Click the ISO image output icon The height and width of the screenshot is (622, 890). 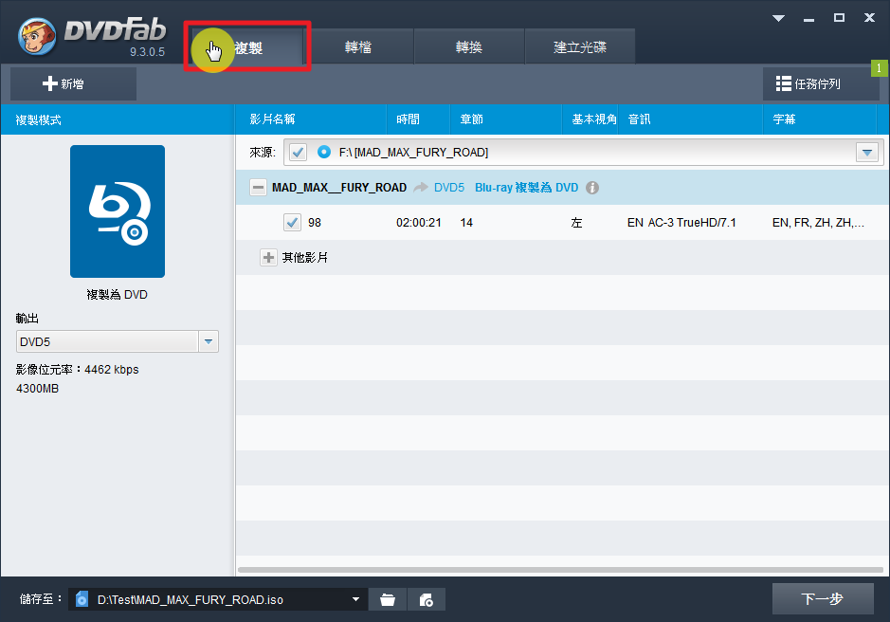[427, 599]
